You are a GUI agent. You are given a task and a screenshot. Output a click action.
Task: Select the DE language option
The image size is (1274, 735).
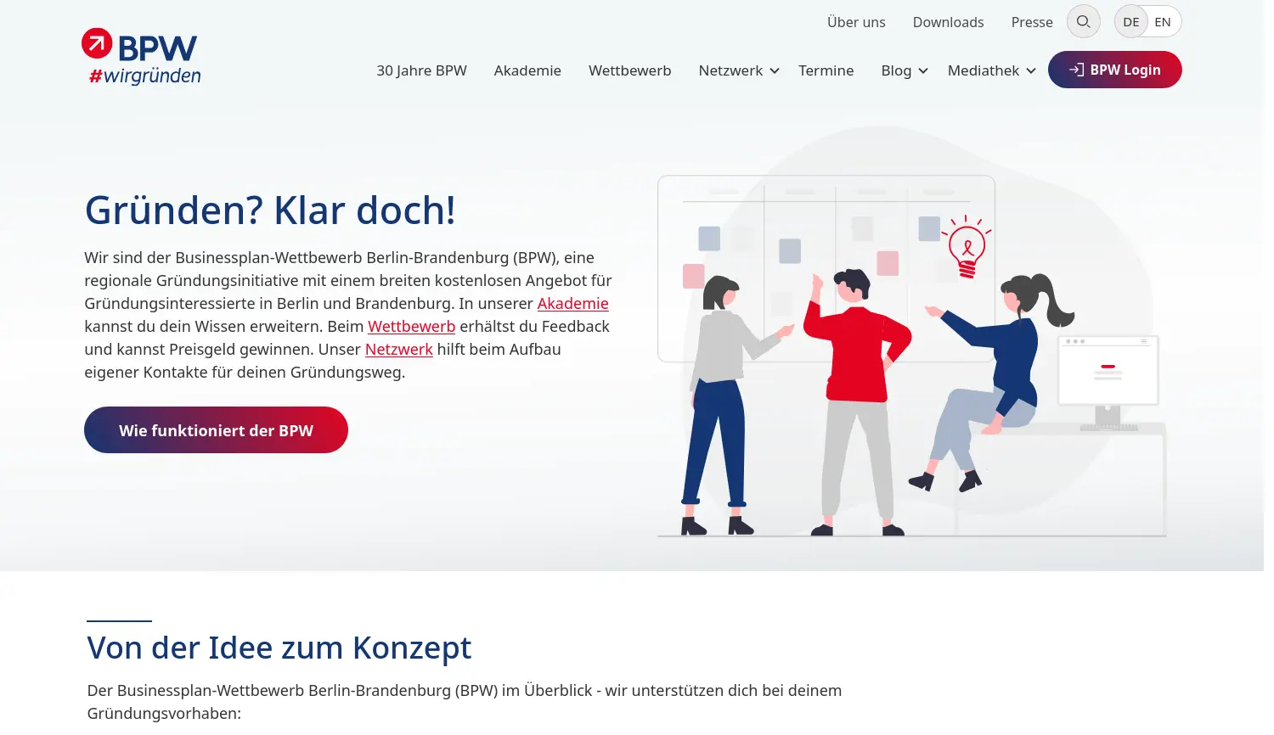(1130, 21)
